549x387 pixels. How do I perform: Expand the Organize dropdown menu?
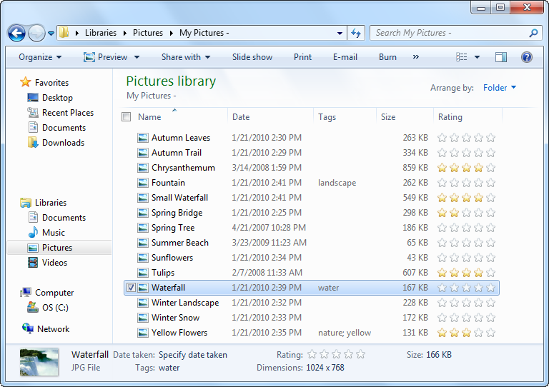pos(40,57)
